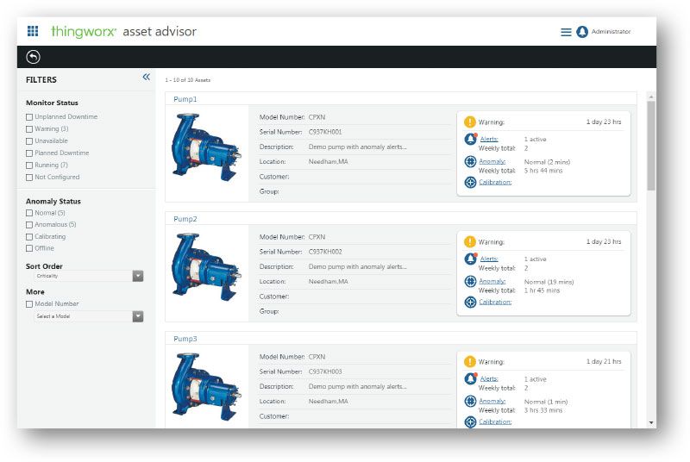Open Pump1 Alerts link

489,139
